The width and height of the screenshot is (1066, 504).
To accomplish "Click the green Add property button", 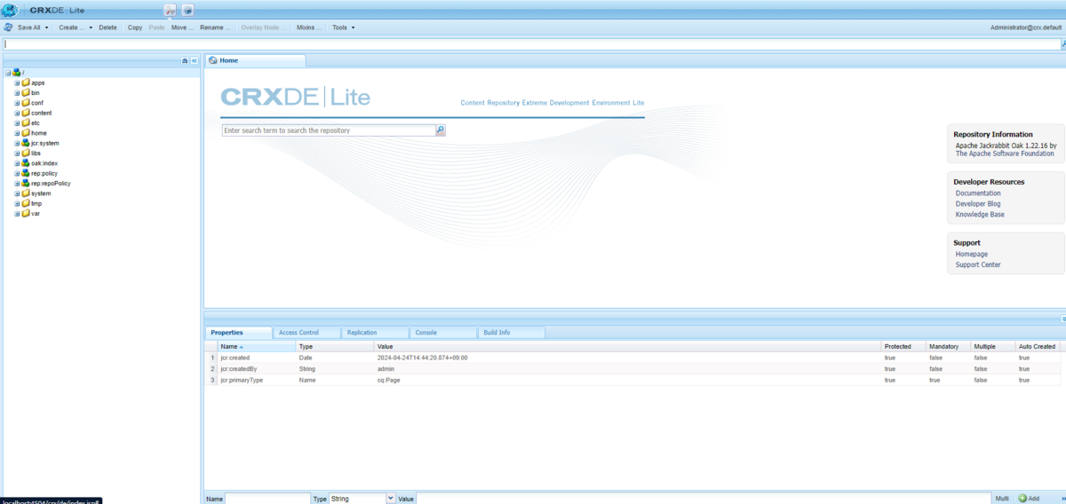I will tap(1029, 499).
